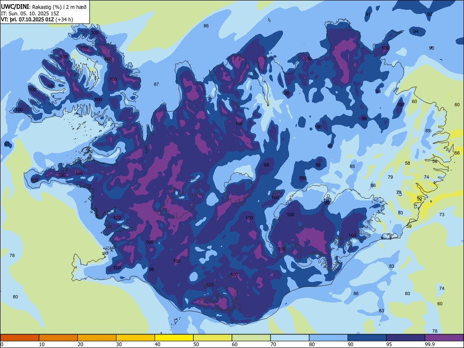The image size is (464, 348).
Task: Click the legend tick label "99.9"
Action: [x=430, y=344]
